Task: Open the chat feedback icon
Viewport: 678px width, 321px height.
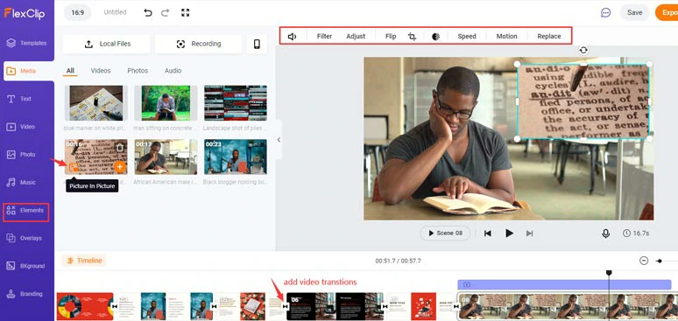Action: (x=606, y=13)
